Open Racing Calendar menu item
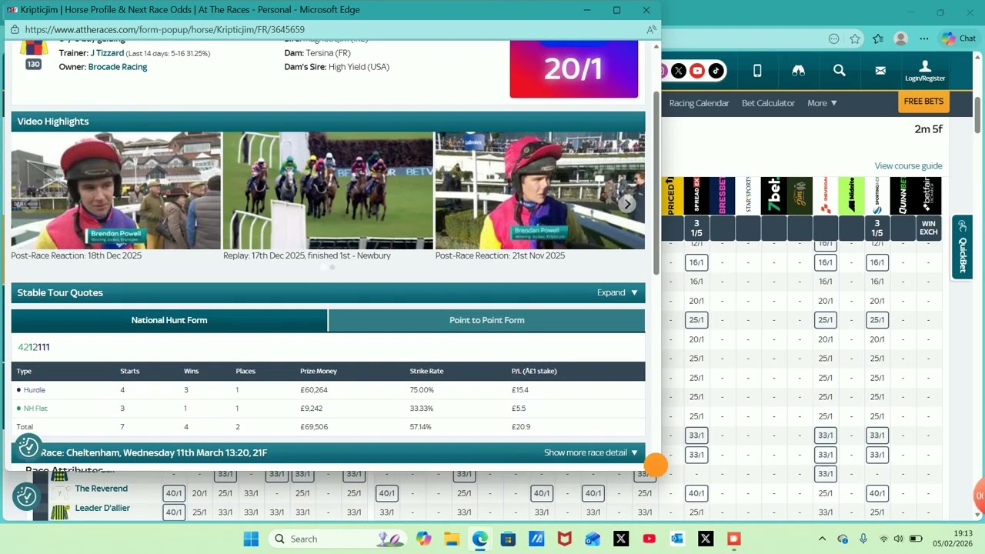985x554 pixels. pyautogui.click(x=699, y=103)
